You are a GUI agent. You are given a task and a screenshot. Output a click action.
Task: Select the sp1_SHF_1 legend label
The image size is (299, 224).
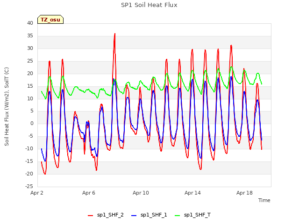click(x=154, y=215)
